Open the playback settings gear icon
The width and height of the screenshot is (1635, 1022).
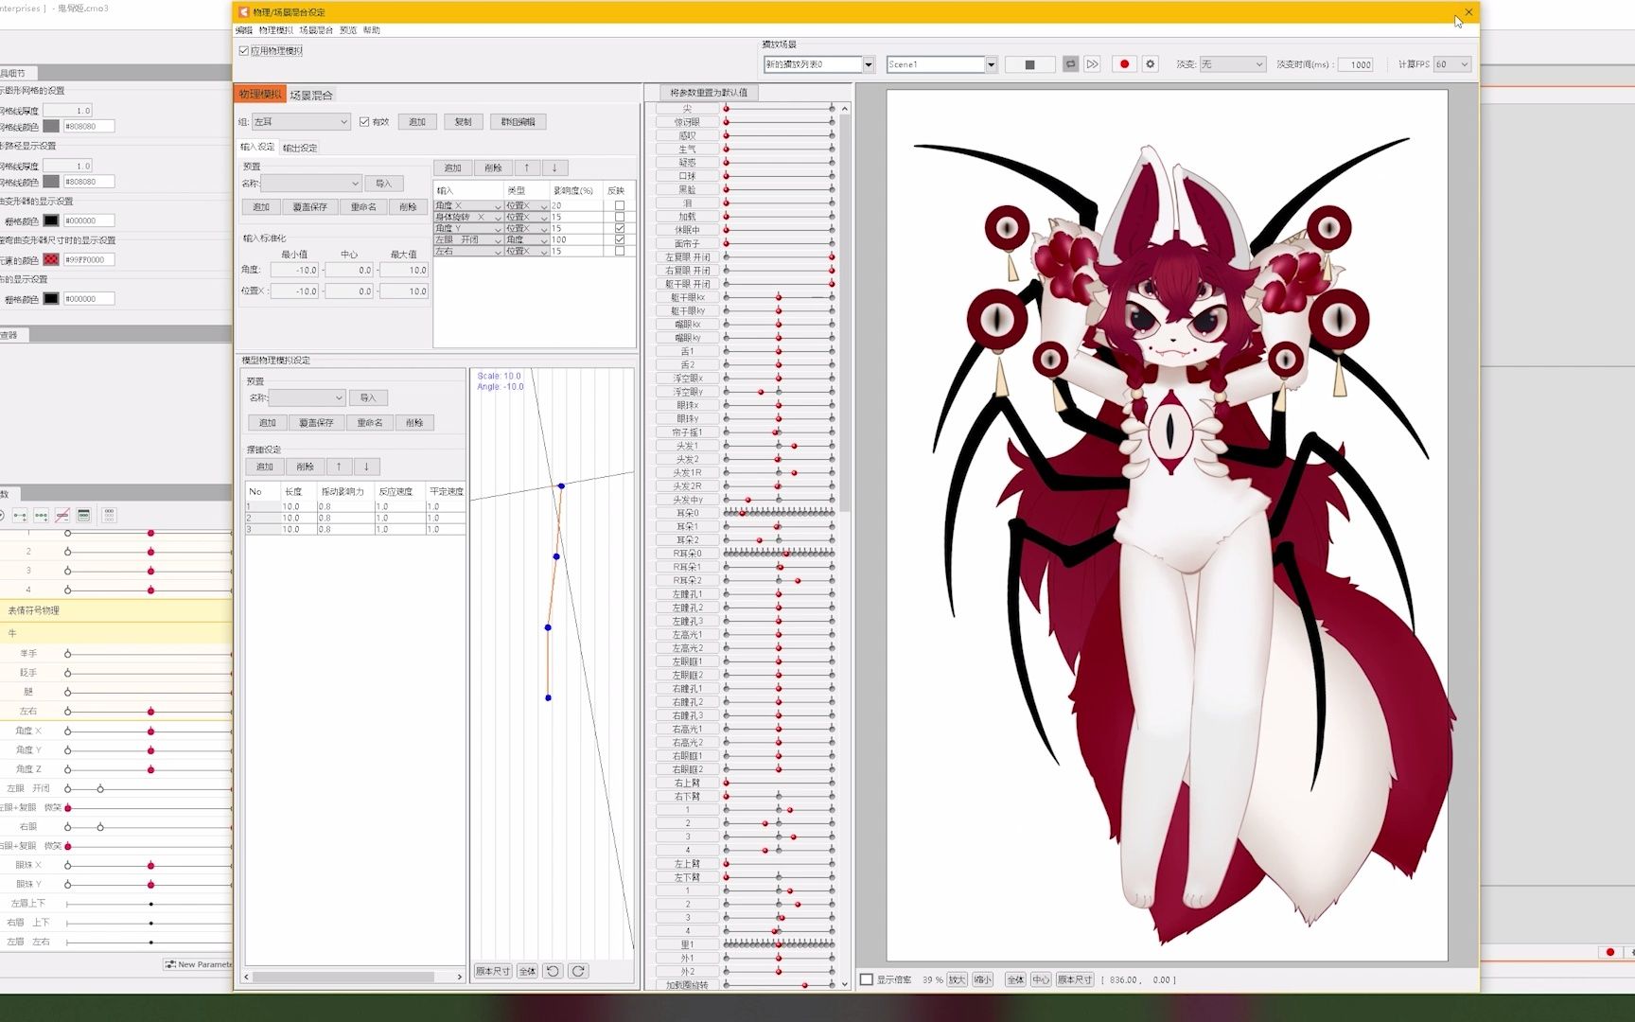click(1151, 64)
